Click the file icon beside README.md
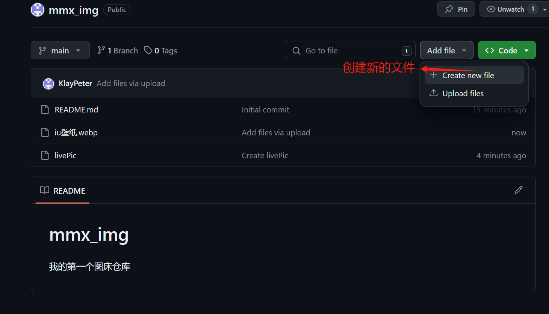Screen dimensions: 549x314 point(45,109)
